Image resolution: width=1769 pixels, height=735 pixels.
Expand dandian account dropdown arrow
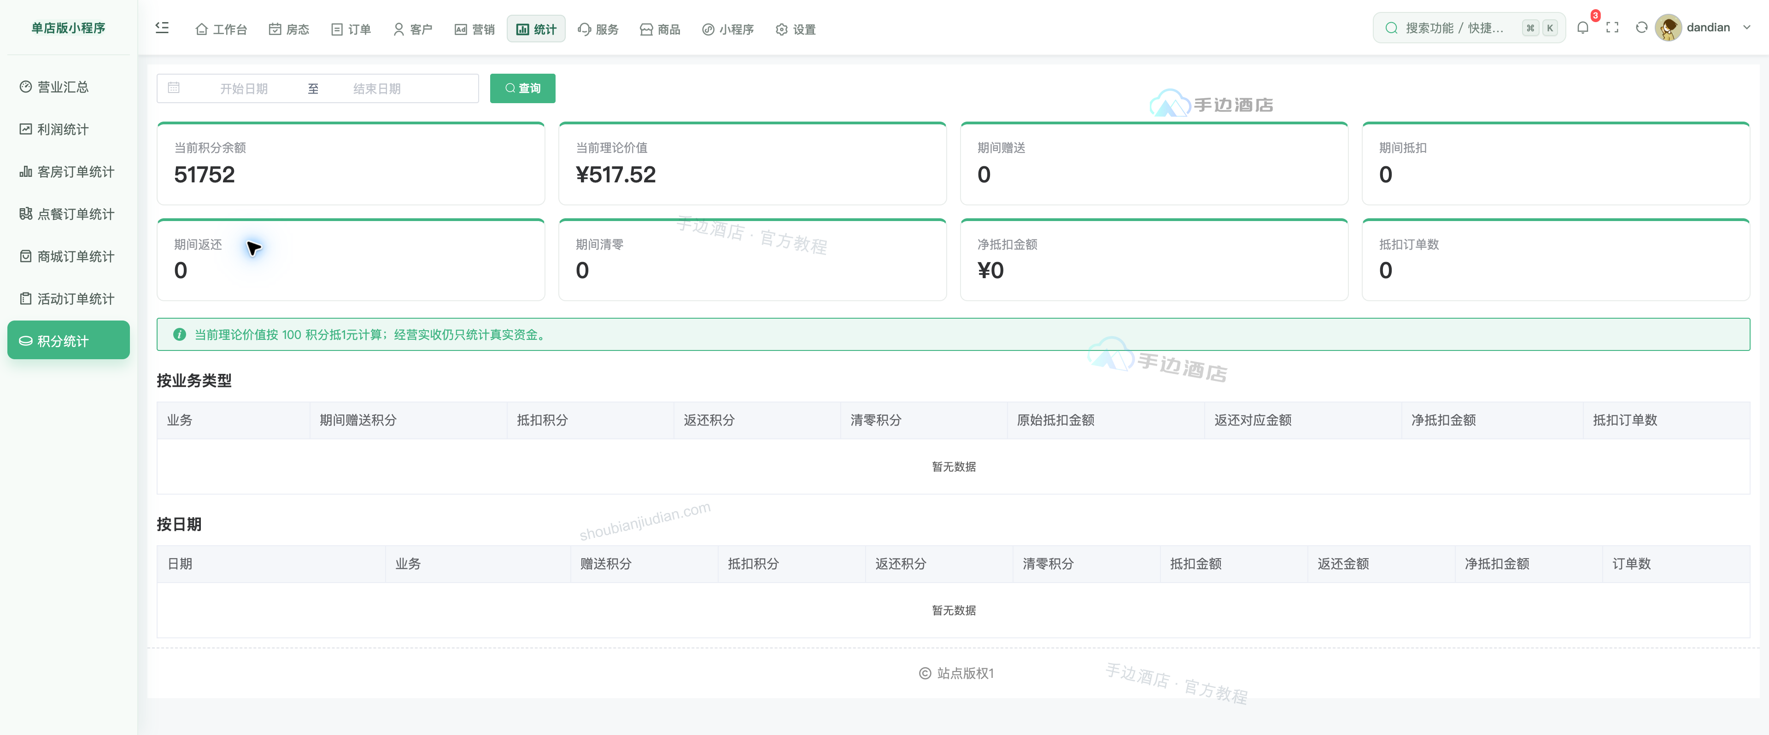[x=1746, y=28]
